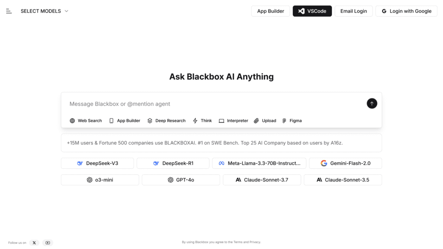Image resolution: width=443 pixels, height=249 pixels.
Task: Select the GPT-4o model
Action: (x=181, y=180)
